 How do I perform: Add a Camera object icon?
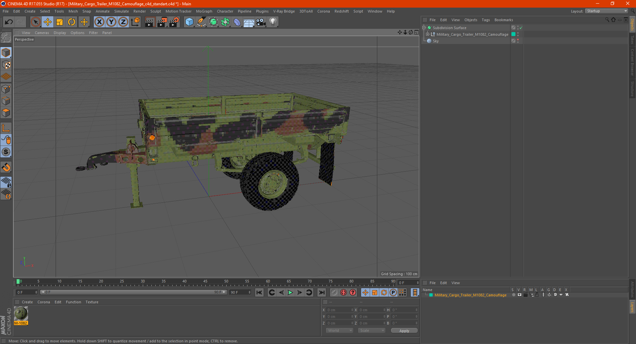click(x=261, y=22)
